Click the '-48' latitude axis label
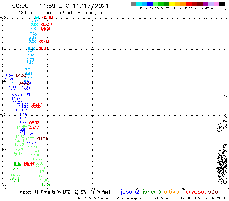Viewport: 229px width, 201px height. [x=3, y=149]
